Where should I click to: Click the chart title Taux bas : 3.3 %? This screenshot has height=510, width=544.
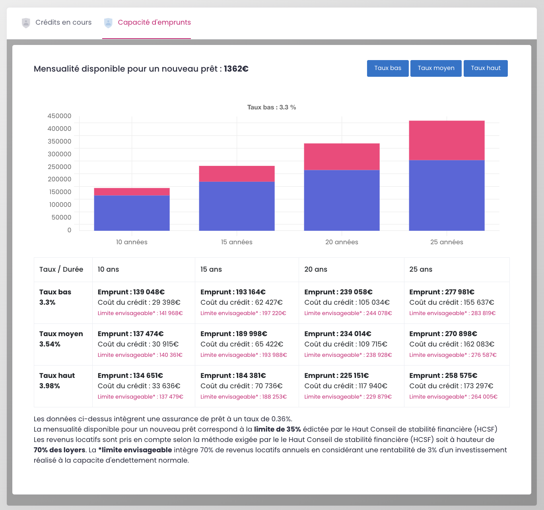coord(272,107)
